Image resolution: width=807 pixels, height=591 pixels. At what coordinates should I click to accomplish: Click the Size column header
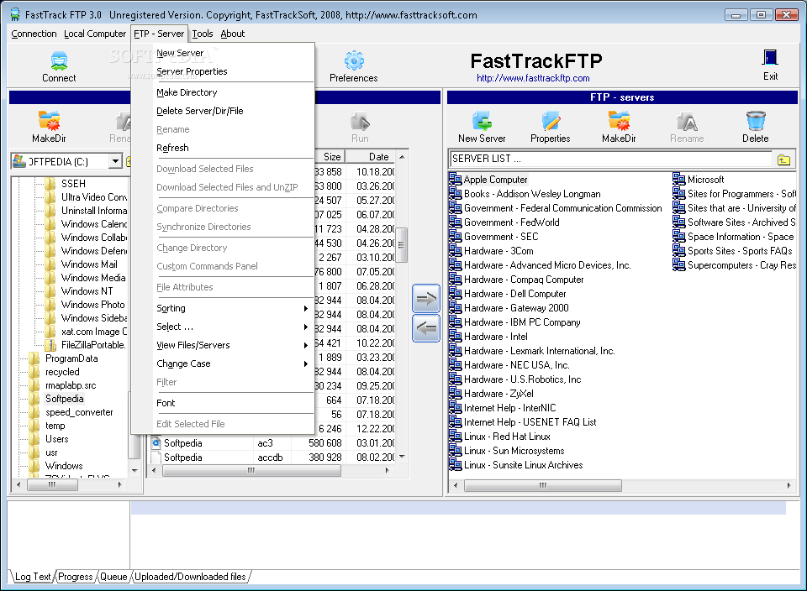point(330,157)
